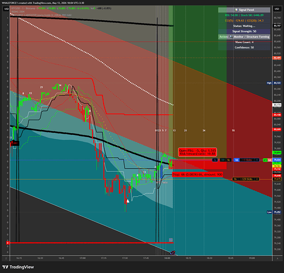Click the Fibonacci time zone label 21
The height and width of the screenshot is (273, 284).
point(185,130)
